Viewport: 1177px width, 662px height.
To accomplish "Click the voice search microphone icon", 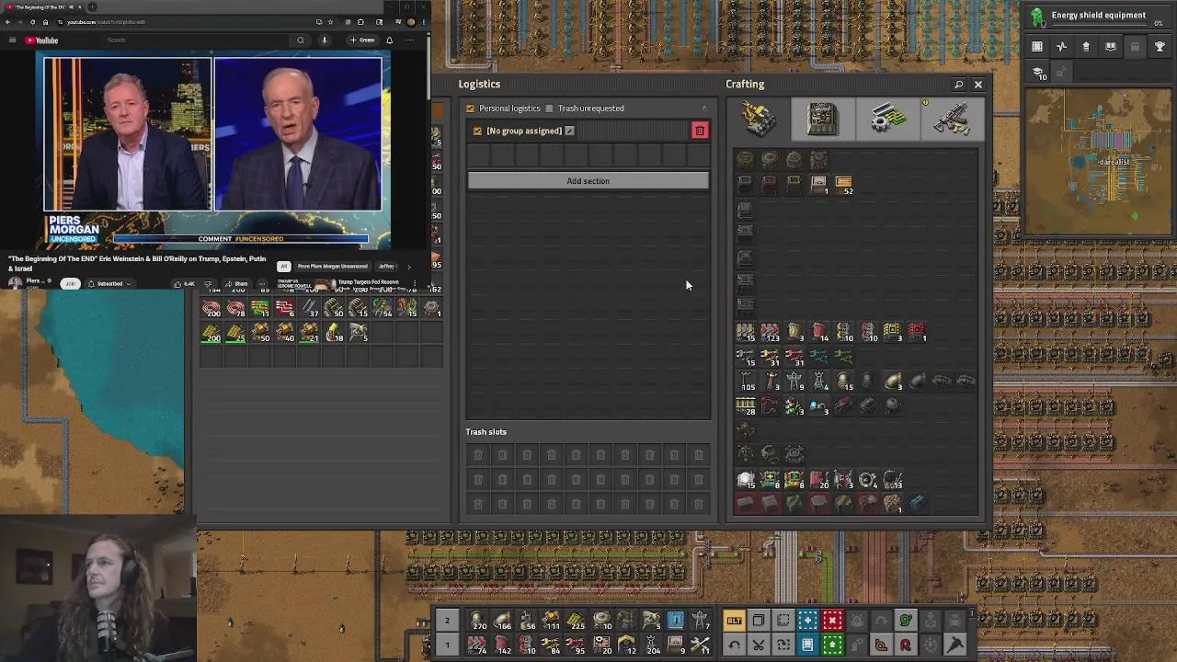I will click(324, 40).
